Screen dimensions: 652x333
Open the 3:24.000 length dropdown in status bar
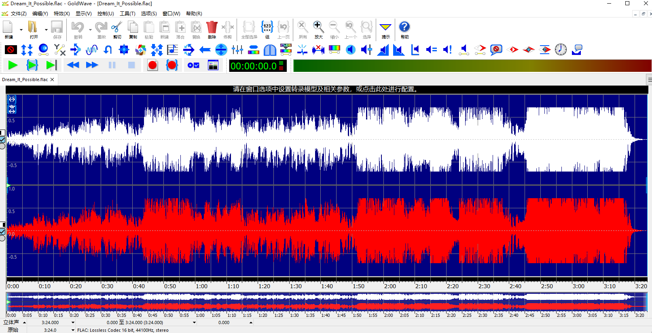tap(73, 323)
